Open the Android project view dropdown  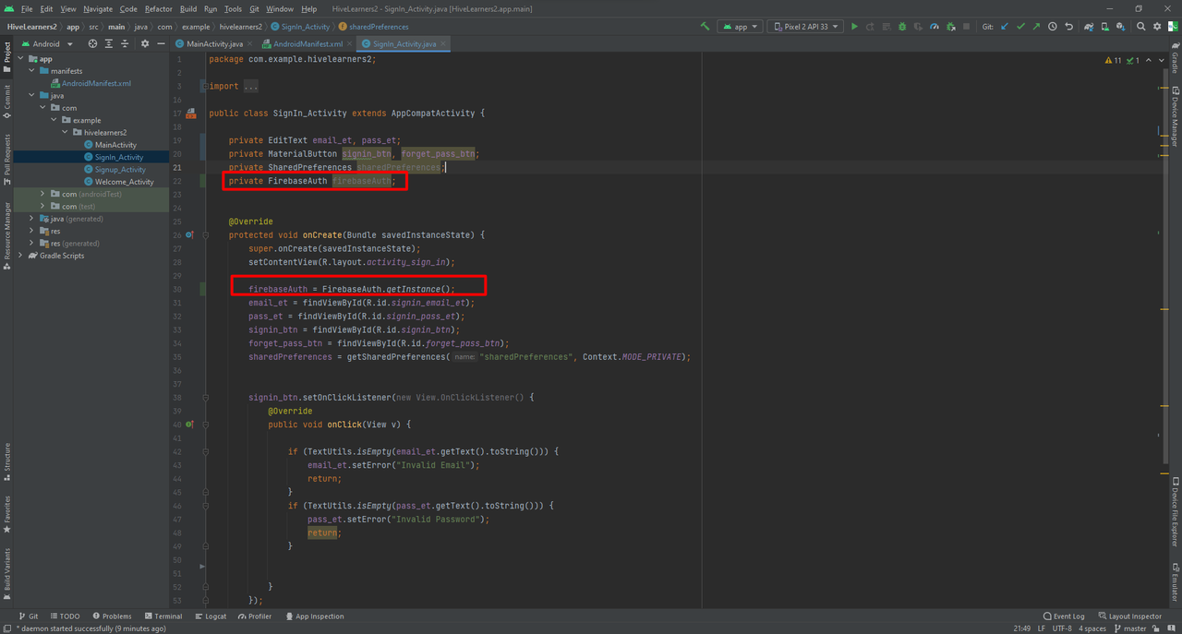[x=46, y=43]
